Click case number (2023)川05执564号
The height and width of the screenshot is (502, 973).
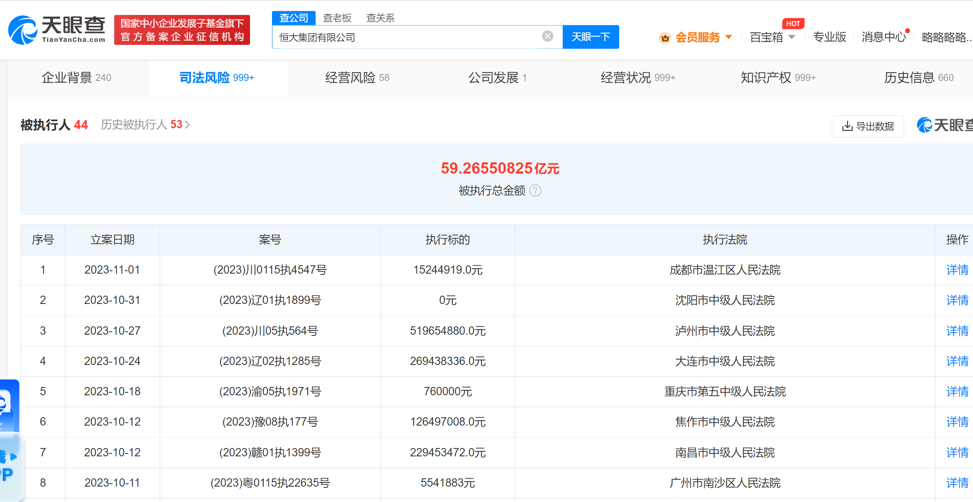pyautogui.click(x=270, y=331)
